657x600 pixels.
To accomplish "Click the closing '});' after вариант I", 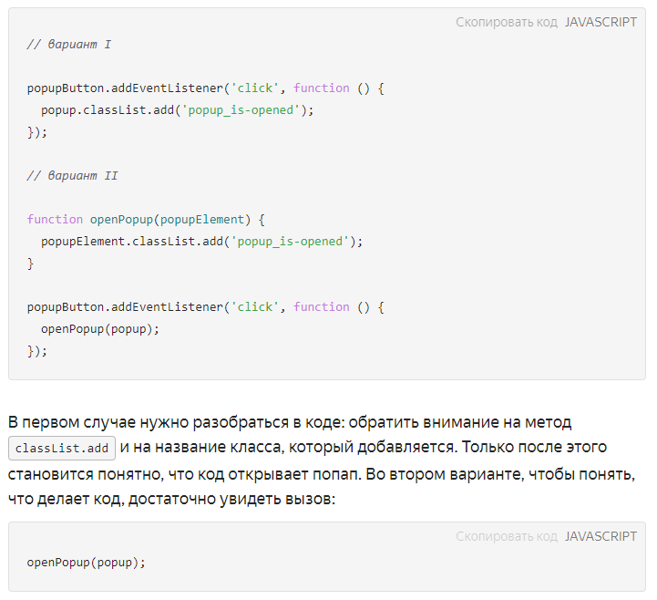I will [x=37, y=132].
